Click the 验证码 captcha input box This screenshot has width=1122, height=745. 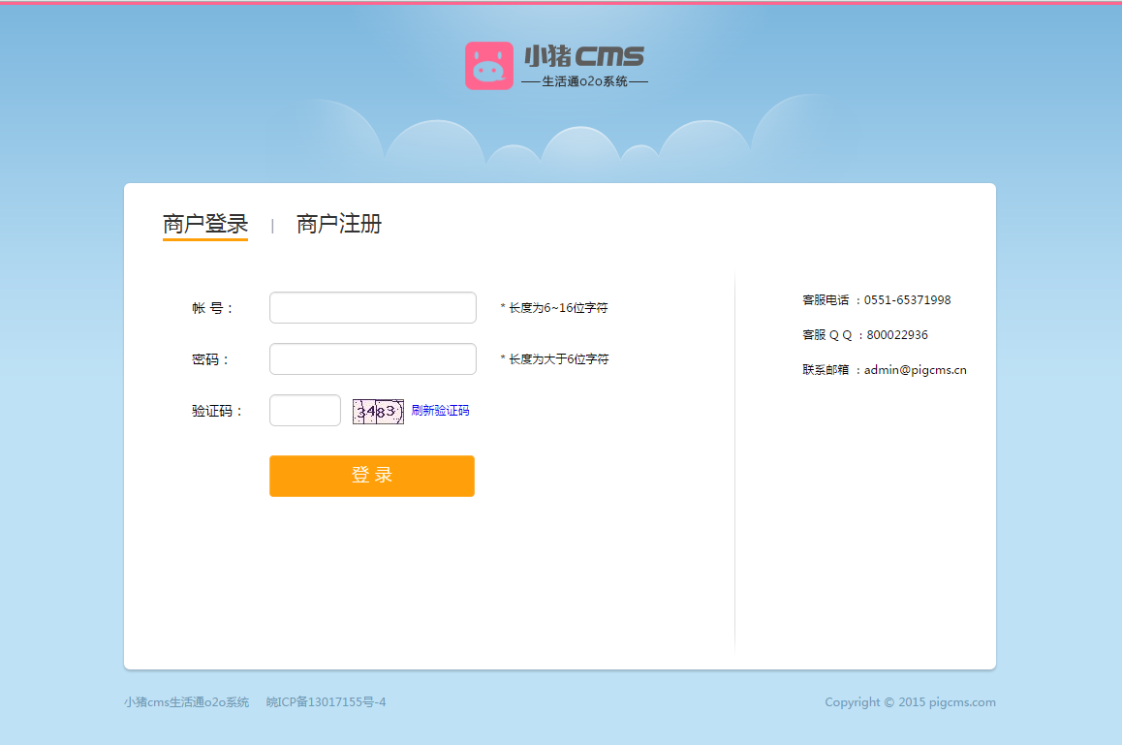coord(304,410)
